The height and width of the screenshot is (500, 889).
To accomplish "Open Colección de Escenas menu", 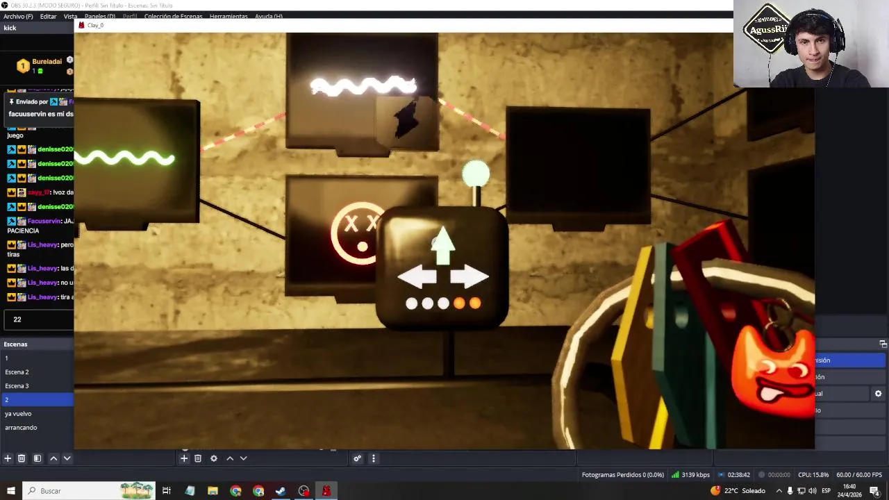I will tap(173, 16).
